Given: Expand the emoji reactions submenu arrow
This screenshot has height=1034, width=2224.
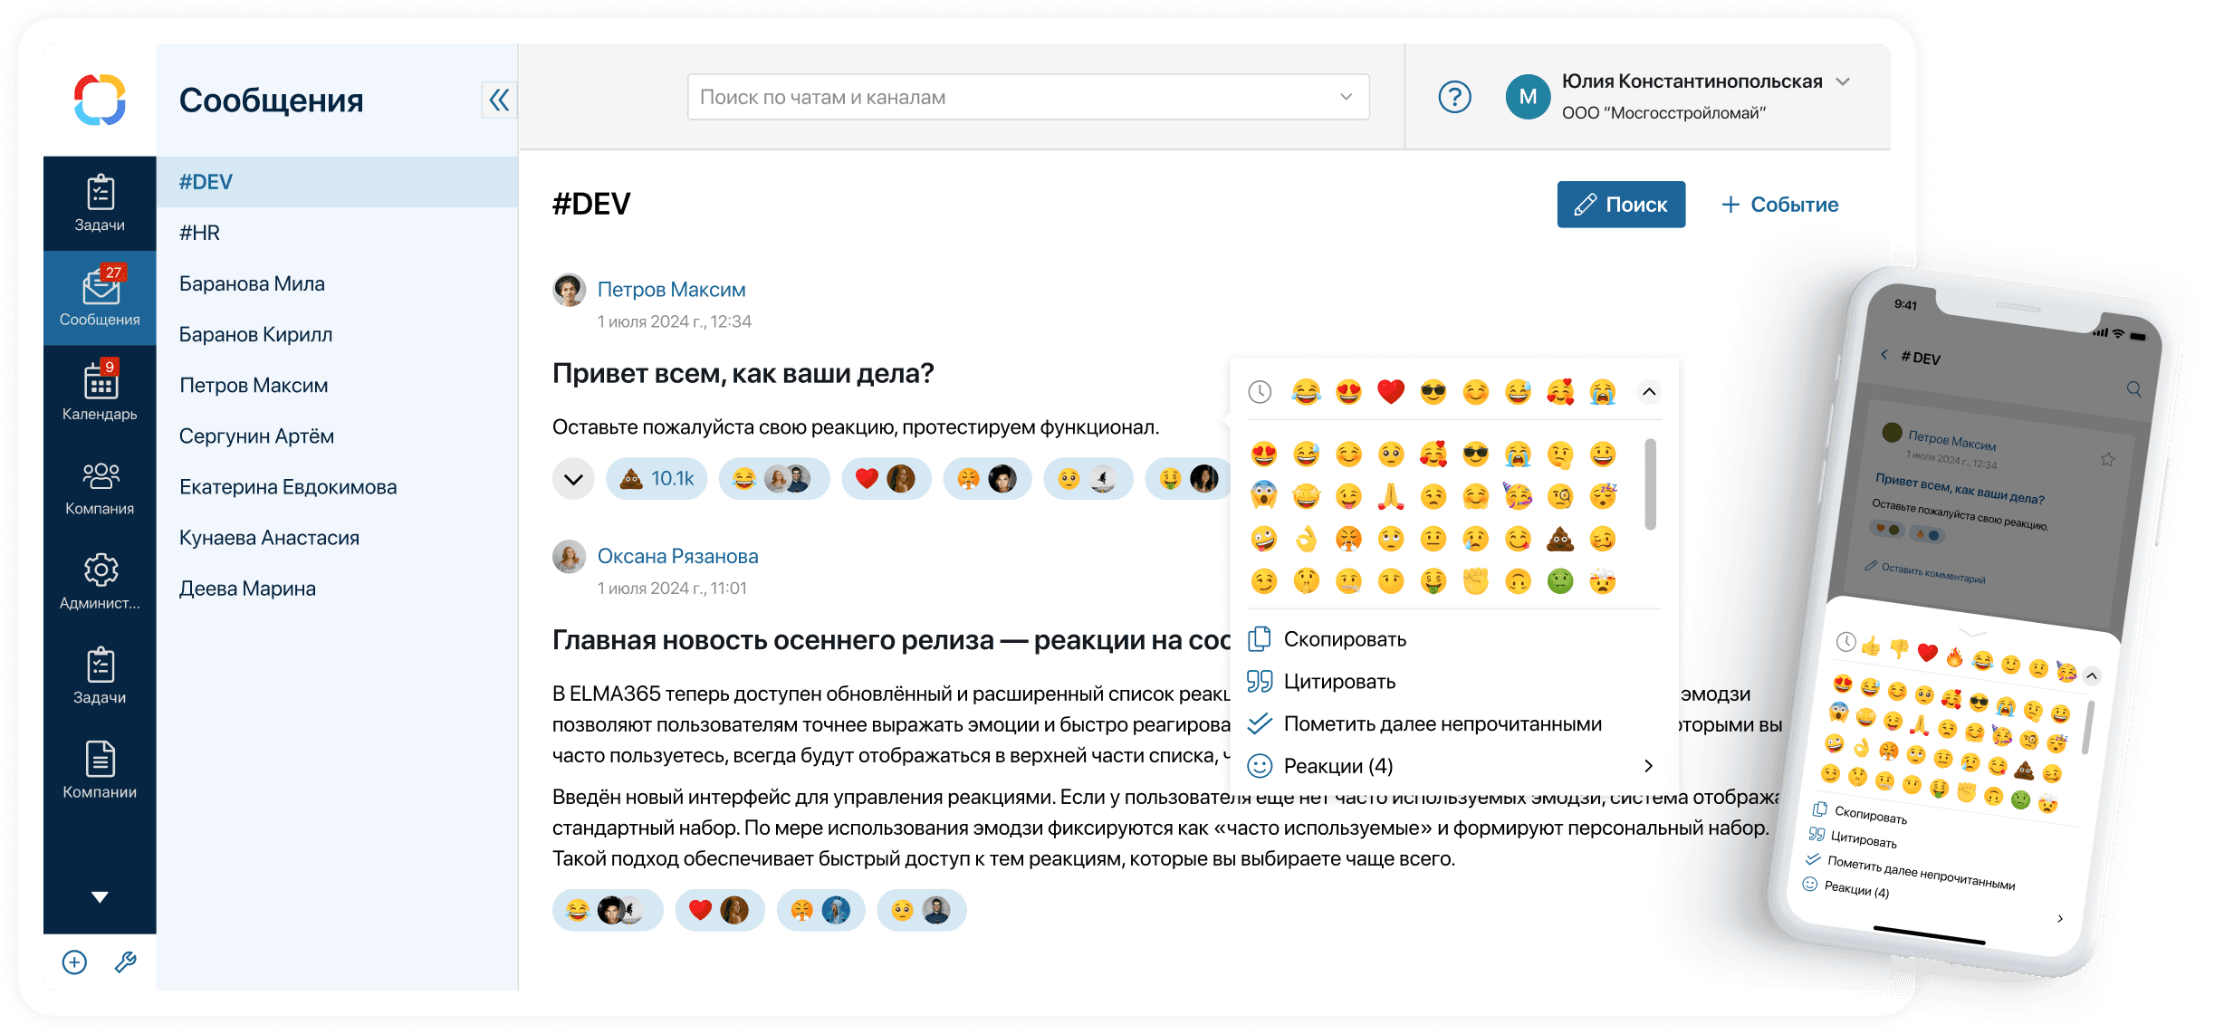Looking at the screenshot, I should [x=1641, y=766].
